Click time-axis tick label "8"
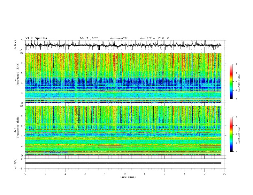253x195 pixels. 185,174
